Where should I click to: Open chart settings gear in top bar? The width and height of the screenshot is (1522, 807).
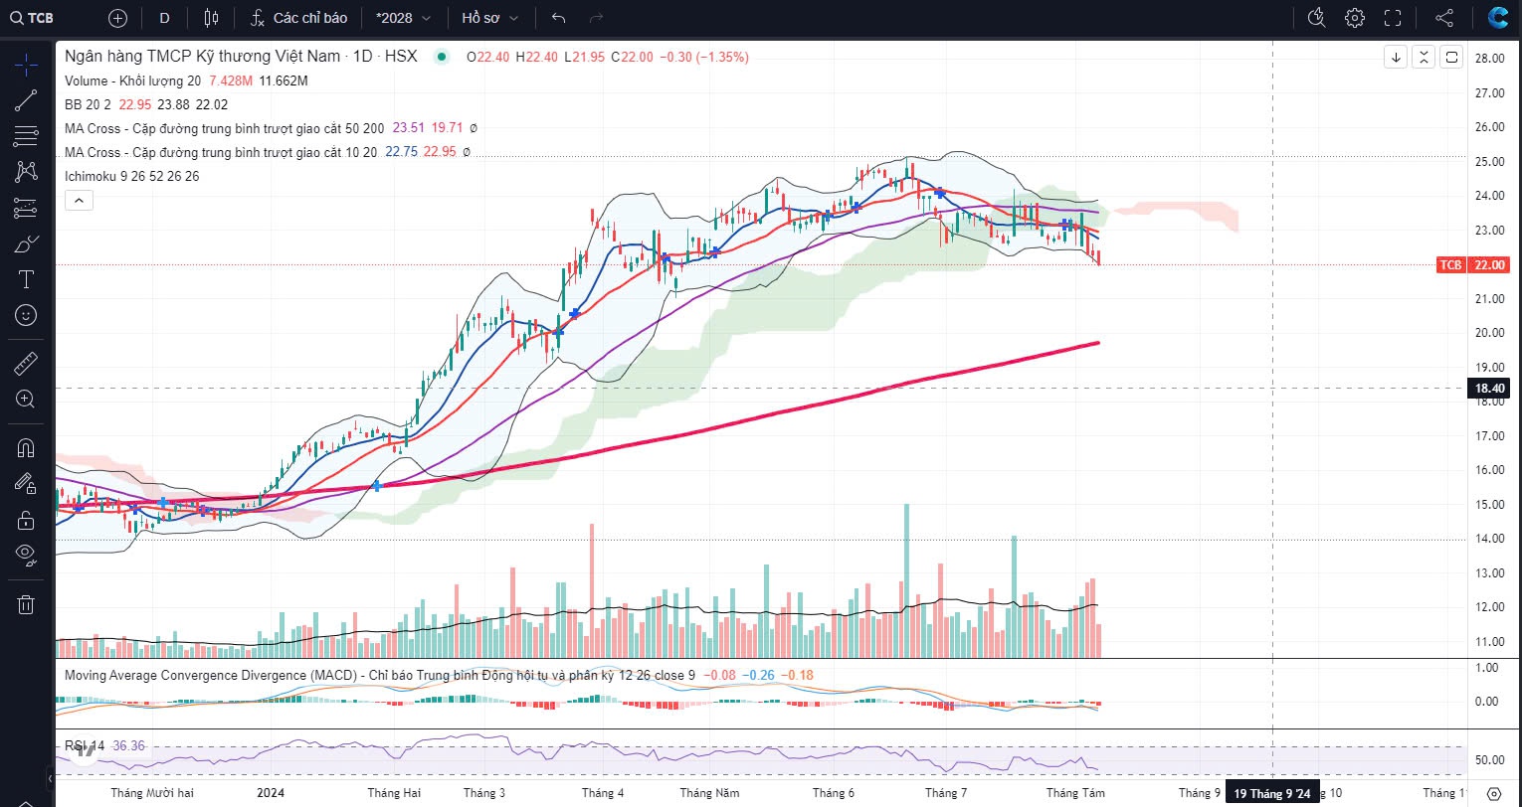pos(1354,18)
